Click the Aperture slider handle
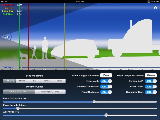The image size is (160, 120). click(106, 115)
